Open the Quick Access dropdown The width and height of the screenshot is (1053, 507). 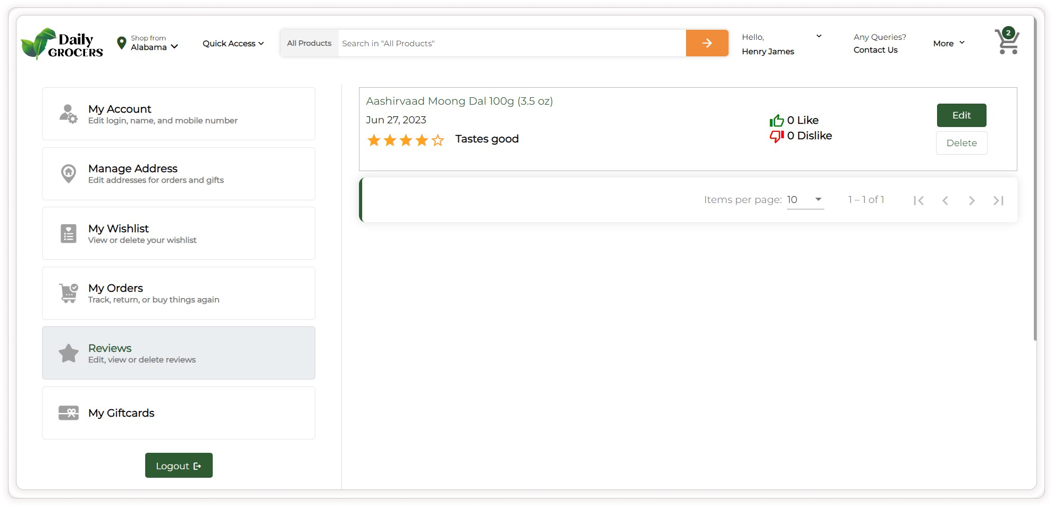233,44
